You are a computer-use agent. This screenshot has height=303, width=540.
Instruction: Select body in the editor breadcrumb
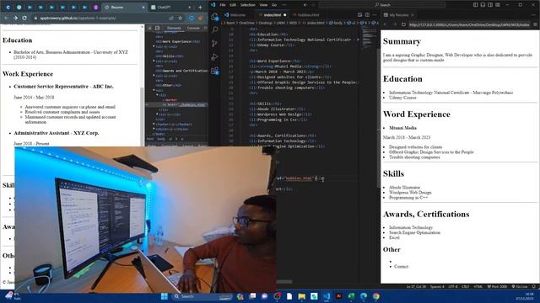336,23
